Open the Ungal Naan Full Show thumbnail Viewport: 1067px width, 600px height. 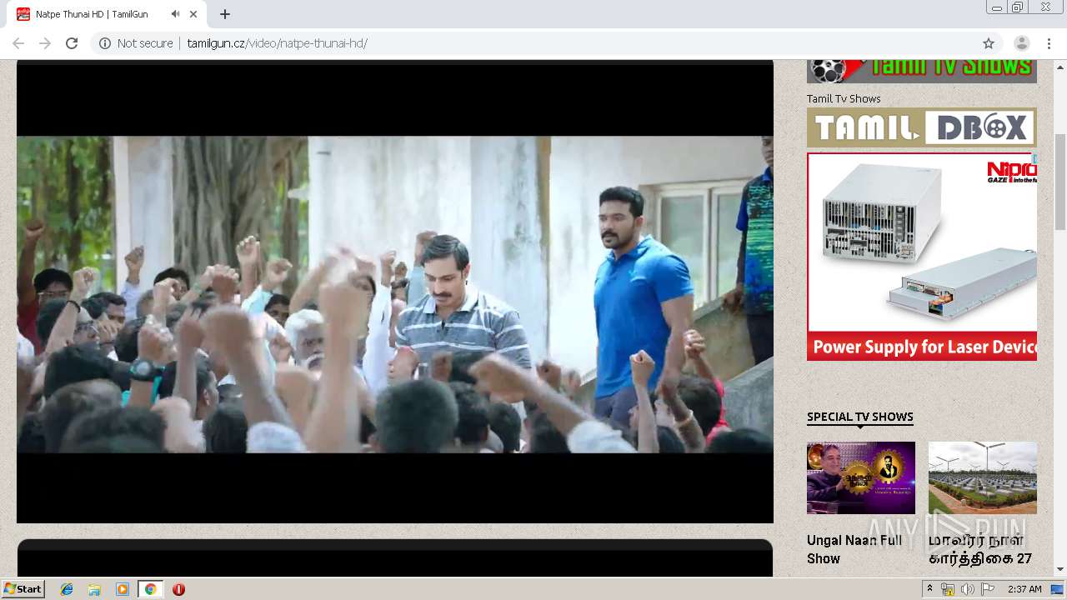861,477
